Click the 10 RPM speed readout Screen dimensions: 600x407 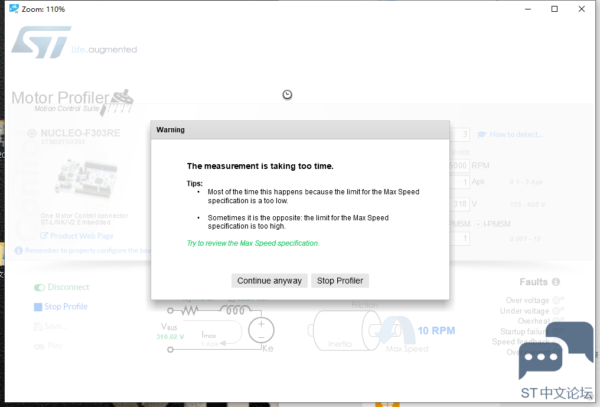pyautogui.click(x=436, y=331)
